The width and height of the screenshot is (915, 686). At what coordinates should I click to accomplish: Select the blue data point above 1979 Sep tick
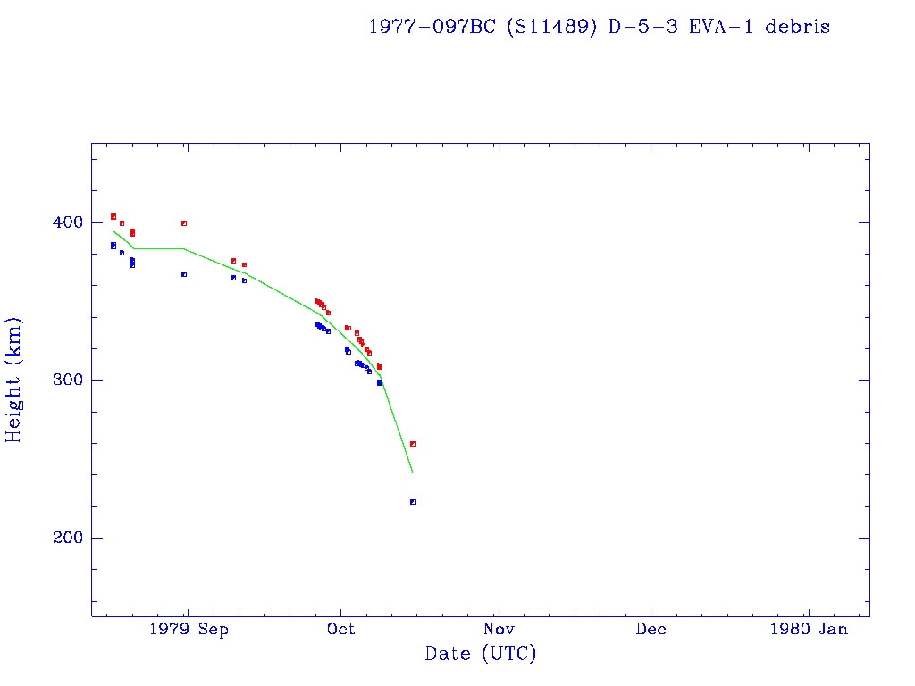184,274
